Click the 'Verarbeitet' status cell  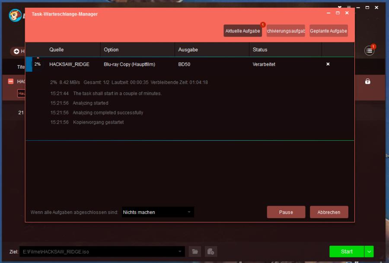click(x=264, y=64)
